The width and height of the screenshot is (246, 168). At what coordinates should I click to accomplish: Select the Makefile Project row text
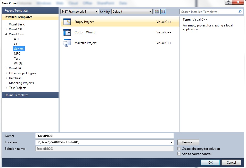coord(85,43)
